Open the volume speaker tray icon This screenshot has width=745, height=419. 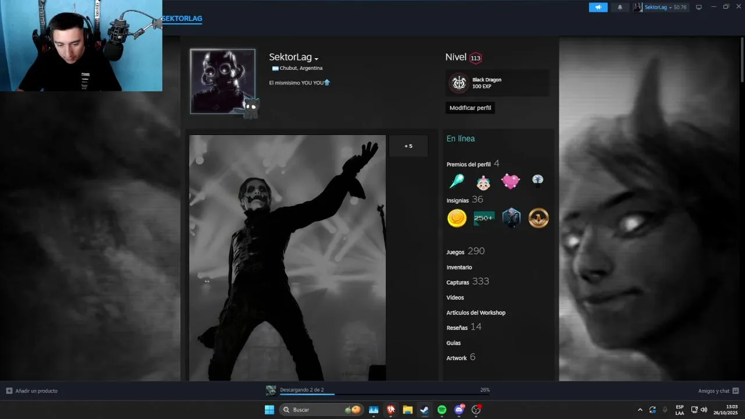pos(704,410)
